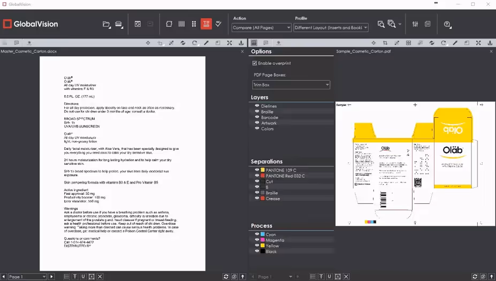
Task: Select the braille dots inspection icon
Action: point(194,24)
